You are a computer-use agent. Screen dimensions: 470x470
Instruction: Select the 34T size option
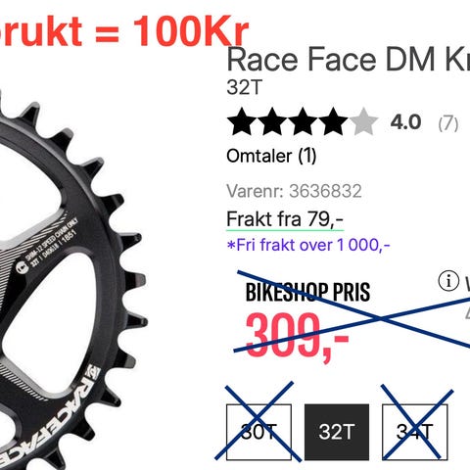(415, 432)
